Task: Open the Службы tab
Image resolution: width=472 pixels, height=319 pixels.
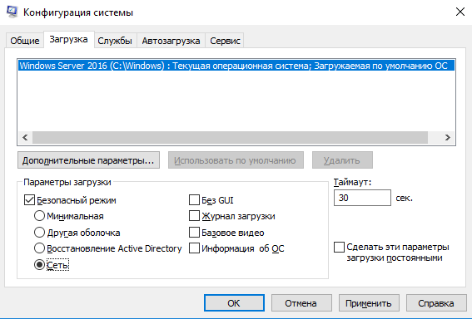Action: (x=115, y=41)
